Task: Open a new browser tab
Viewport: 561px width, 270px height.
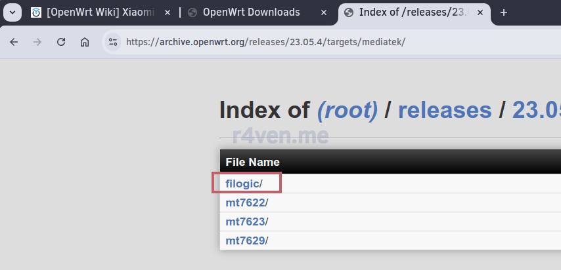Action: point(504,12)
